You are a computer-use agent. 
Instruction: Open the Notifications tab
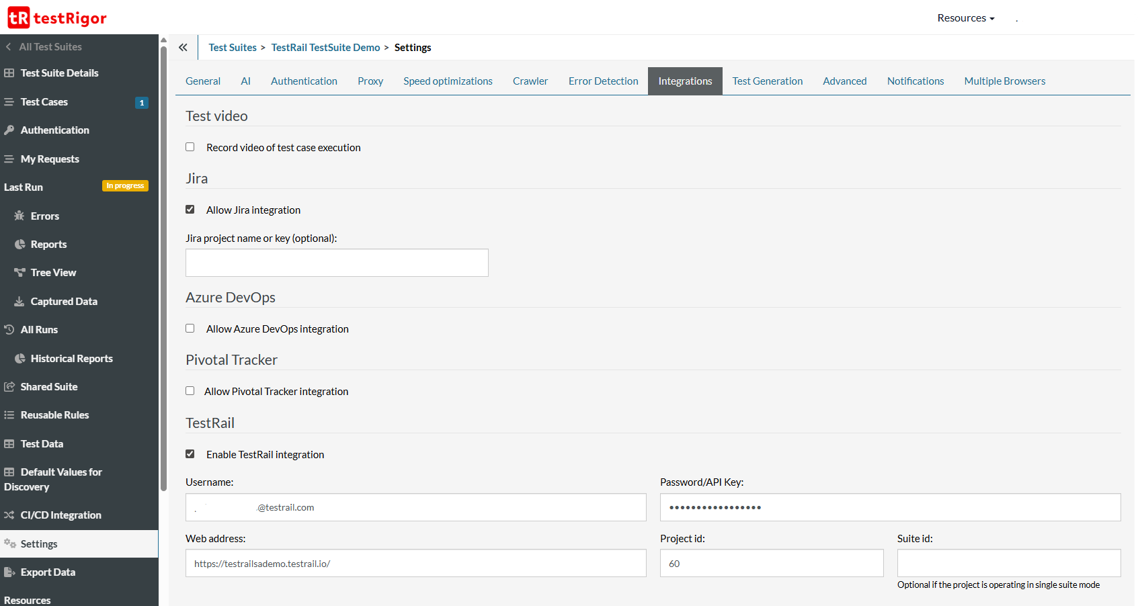coord(916,81)
